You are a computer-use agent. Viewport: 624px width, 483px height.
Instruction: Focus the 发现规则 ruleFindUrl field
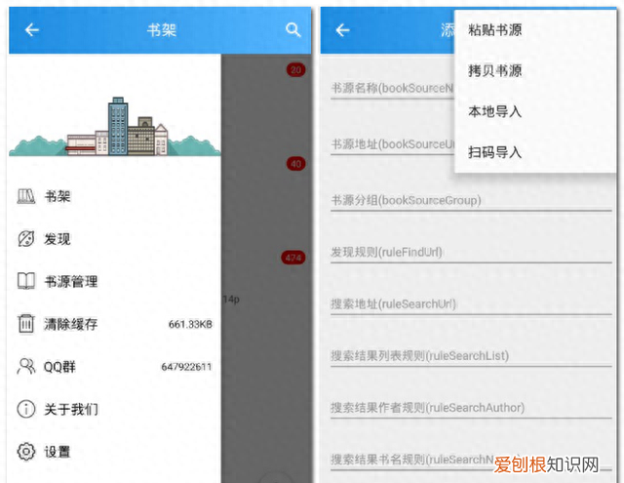pyautogui.click(x=471, y=253)
